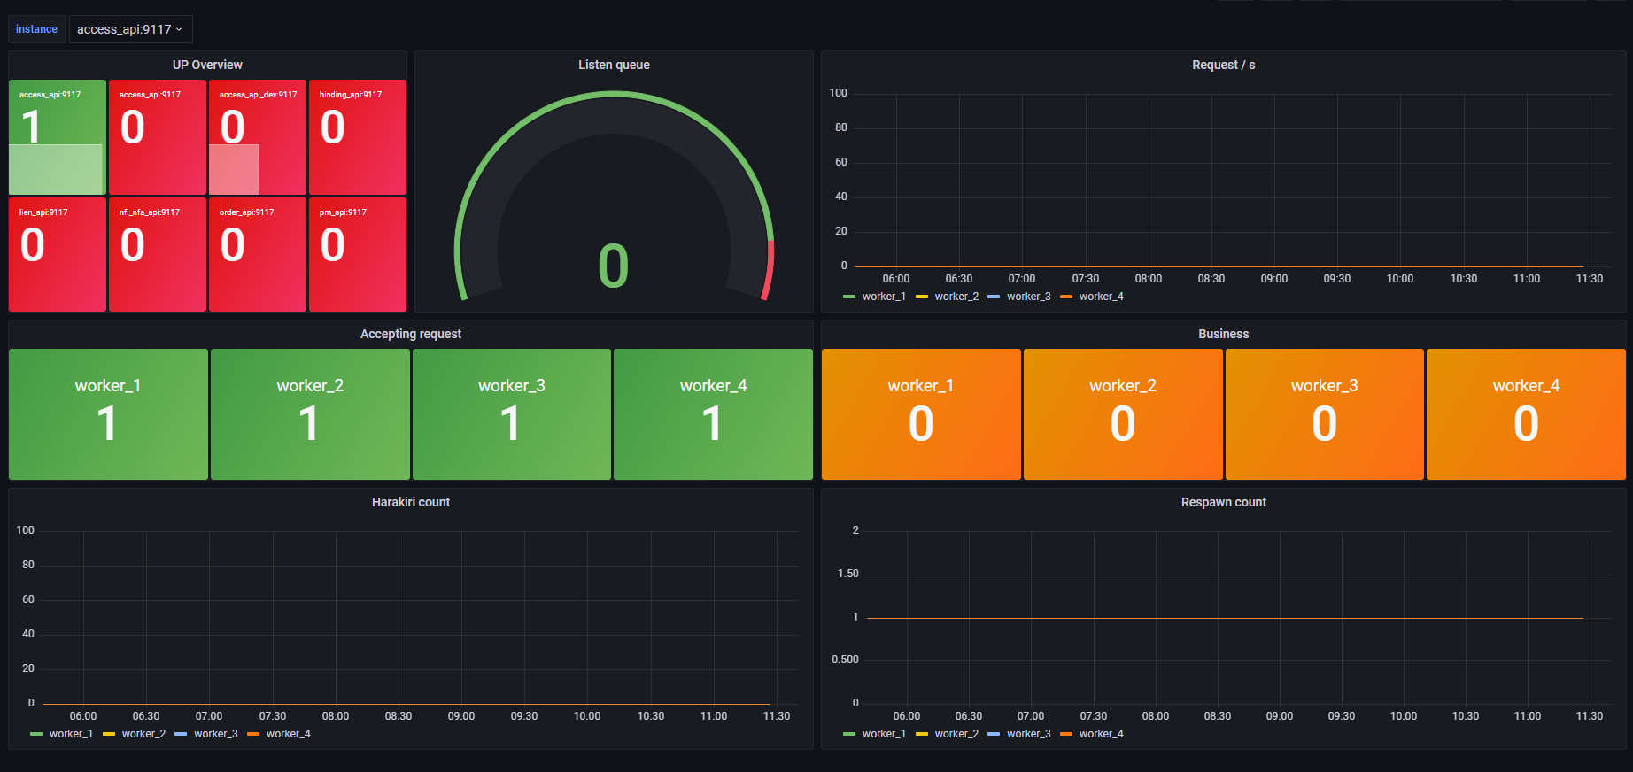Open the Business panel title
The height and width of the screenshot is (772, 1633).
coord(1223,334)
